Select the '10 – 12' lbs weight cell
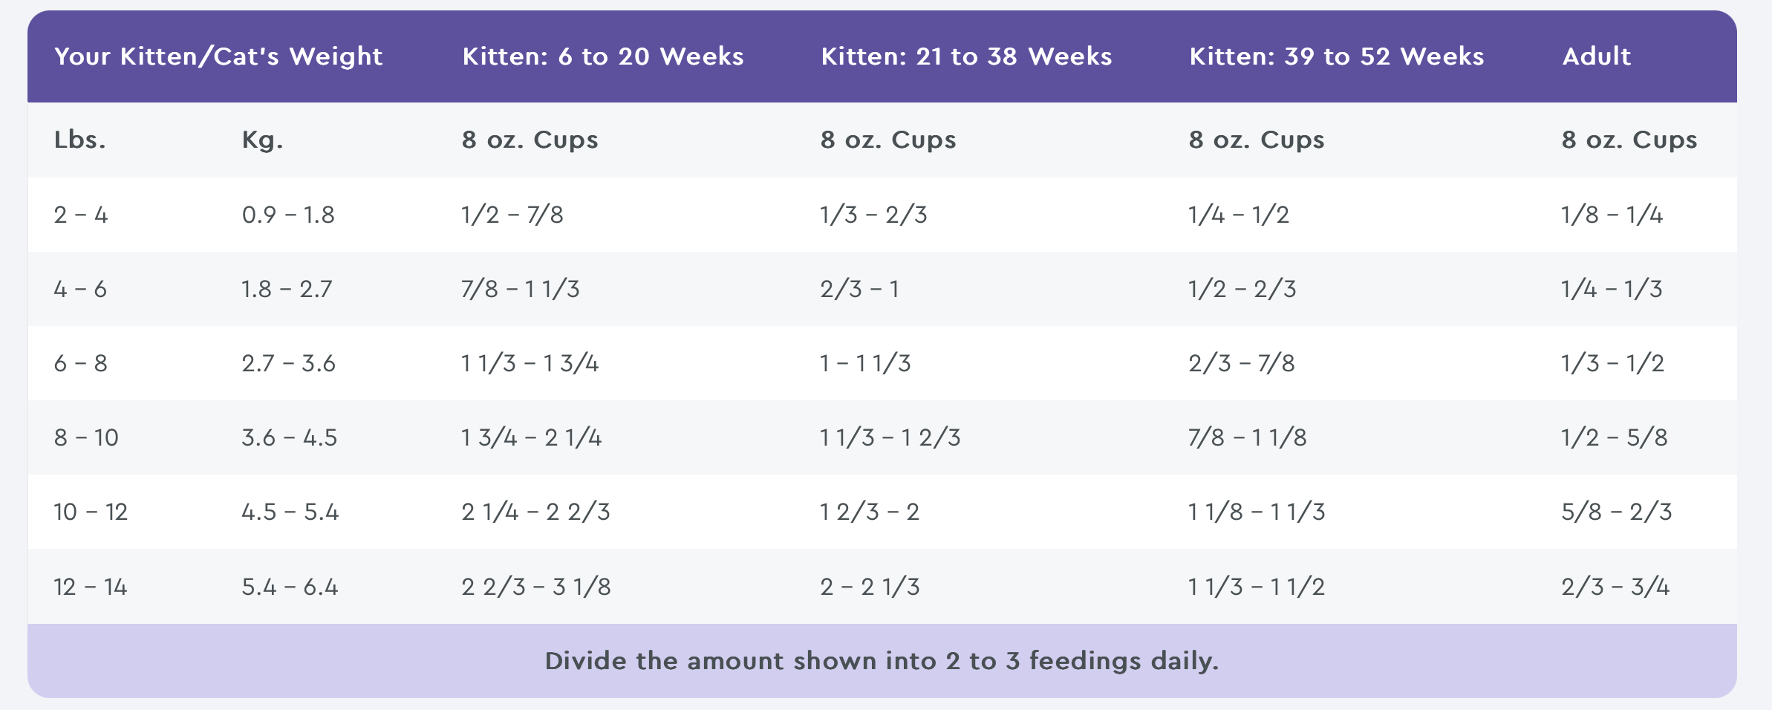The height and width of the screenshot is (710, 1772). tap(91, 512)
